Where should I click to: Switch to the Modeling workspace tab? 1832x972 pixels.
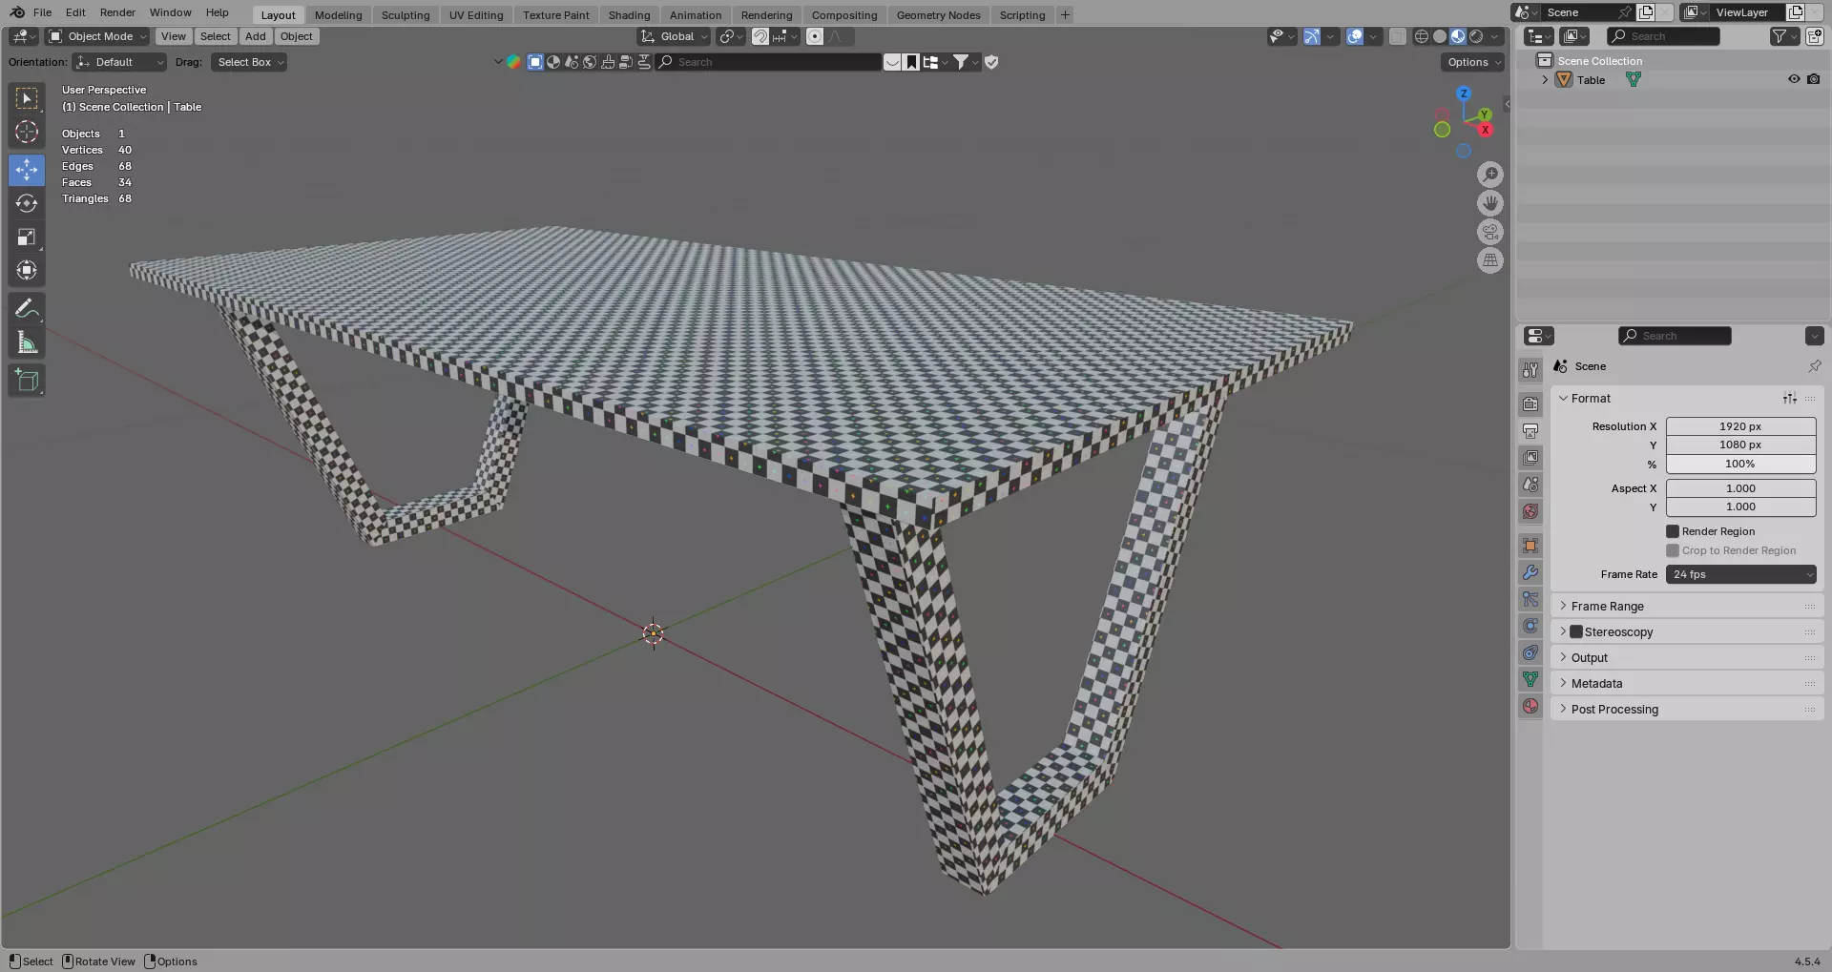(x=339, y=14)
